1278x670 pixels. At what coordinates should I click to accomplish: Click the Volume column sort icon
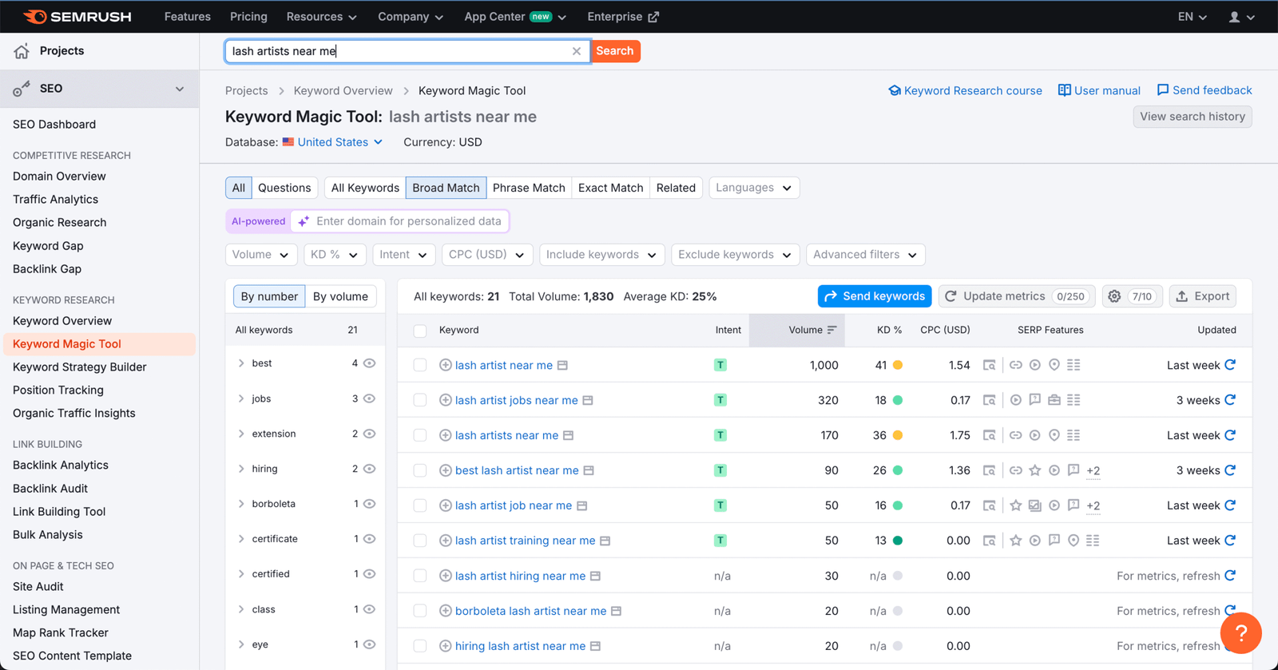coord(831,330)
